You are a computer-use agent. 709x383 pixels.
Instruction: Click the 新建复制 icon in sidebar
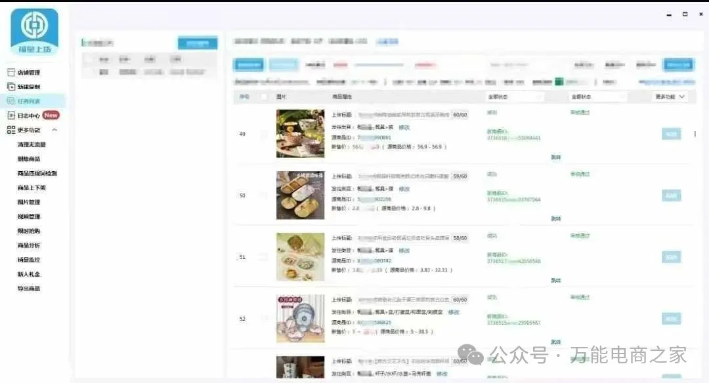[x=11, y=87]
